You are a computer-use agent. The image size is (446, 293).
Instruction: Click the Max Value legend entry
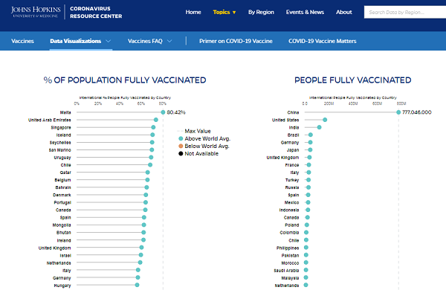click(194, 131)
